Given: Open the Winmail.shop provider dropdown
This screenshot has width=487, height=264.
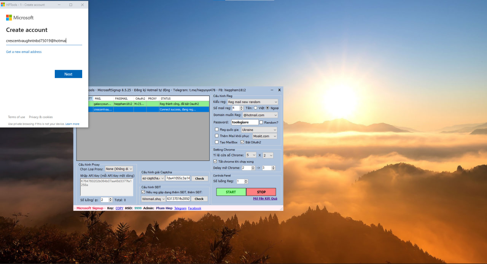Looking at the screenshot, I should click(x=154, y=199).
